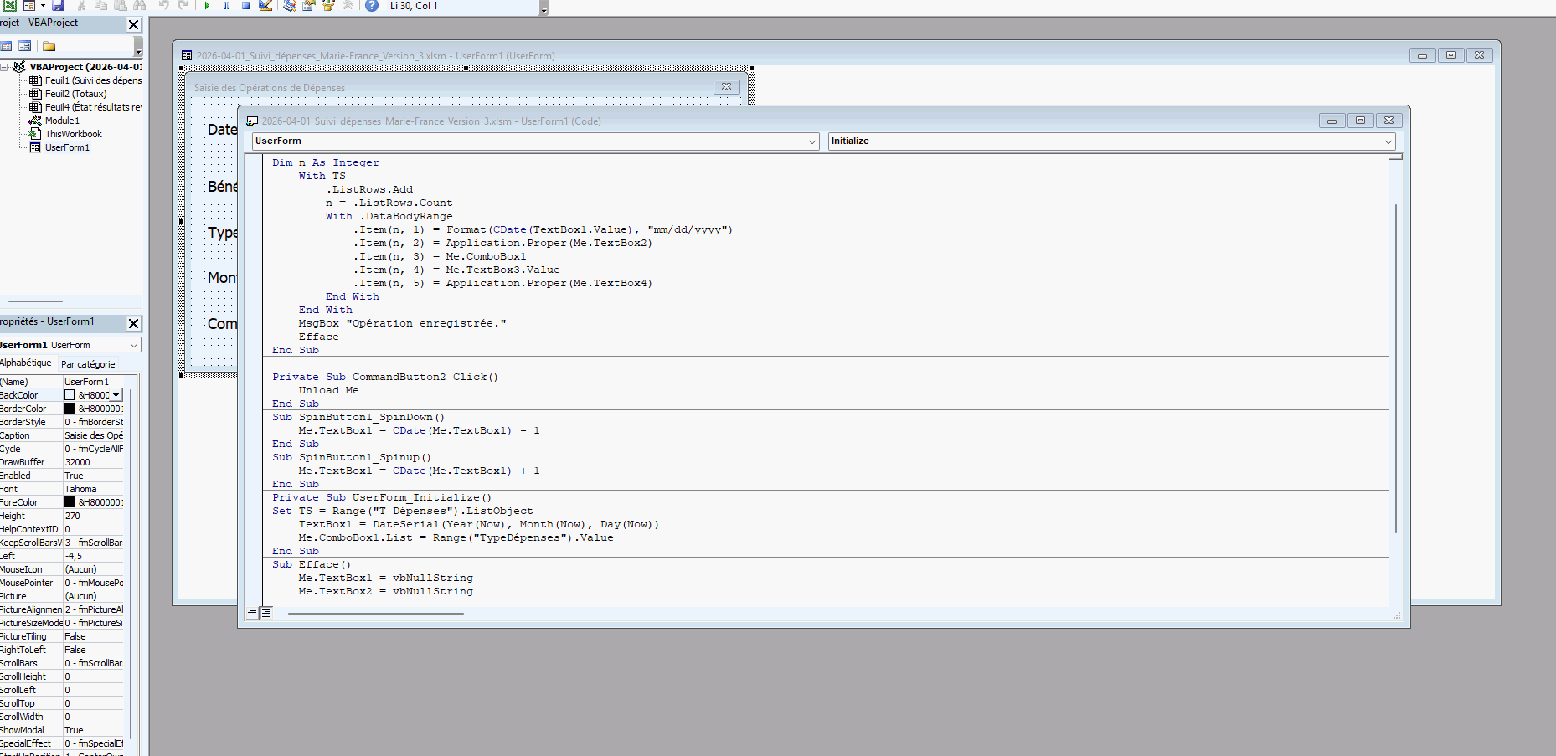
Task: Toggle Folders view in Project panel
Action: [x=49, y=46]
